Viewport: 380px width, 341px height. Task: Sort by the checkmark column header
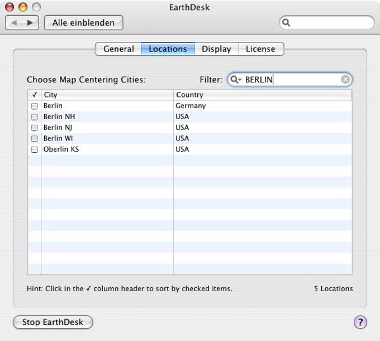tap(35, 95)
